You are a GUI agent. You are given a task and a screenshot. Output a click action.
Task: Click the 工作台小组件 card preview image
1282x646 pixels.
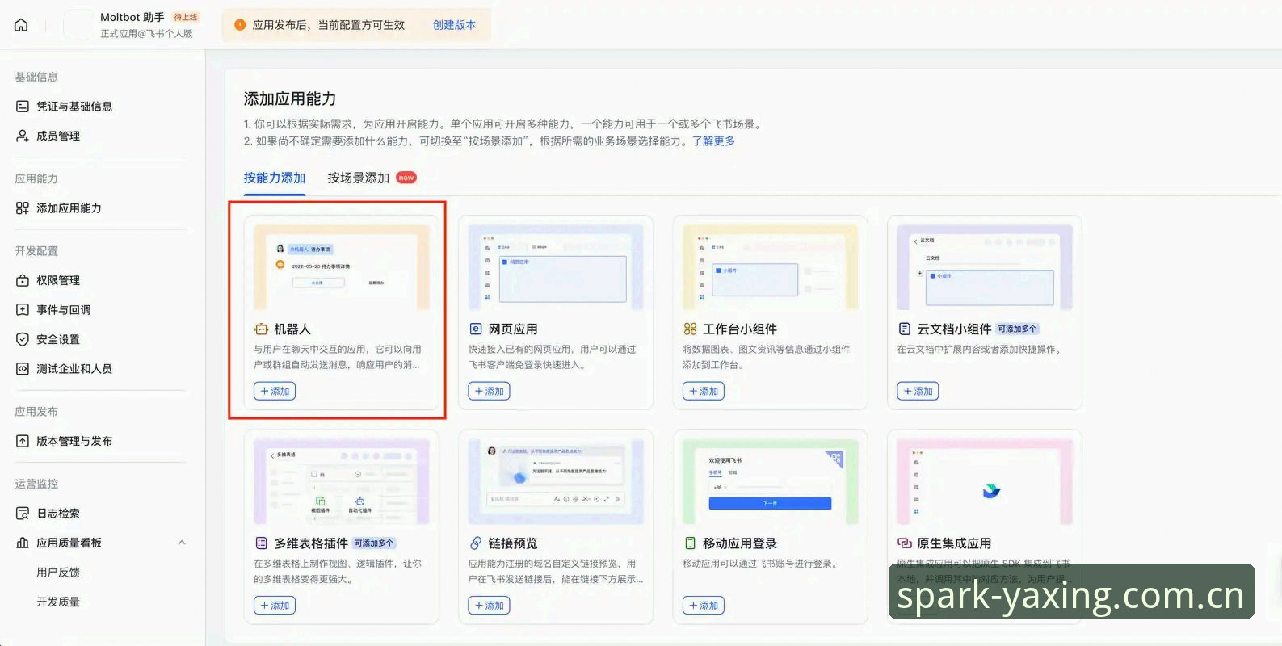pyautogui.click(x=771, y=267)
